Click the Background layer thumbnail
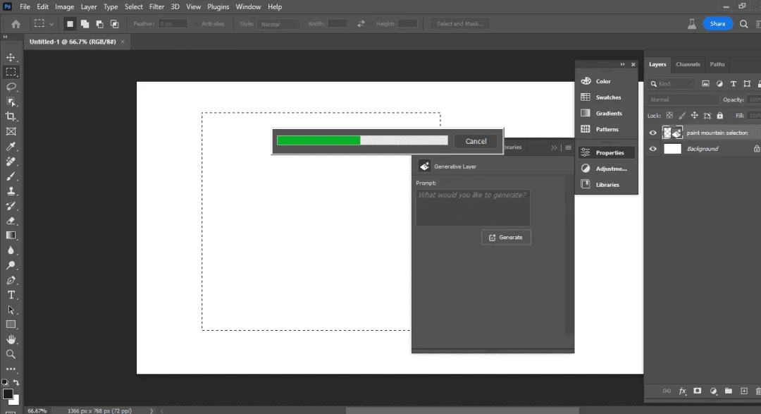Image resolution: width=761 pixels, height=414 pixels. 672,149
